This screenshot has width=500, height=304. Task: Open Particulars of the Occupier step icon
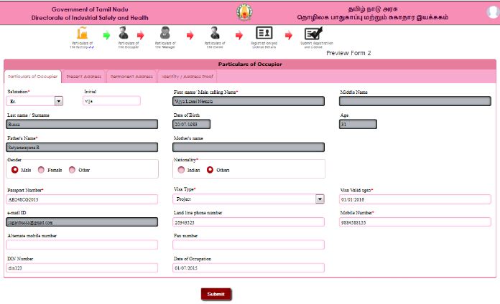(124, 33)
